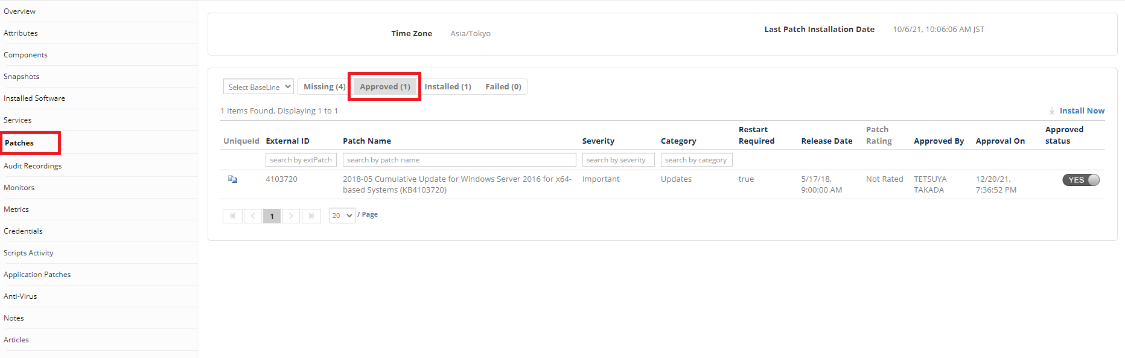
Task: Click the Last Patch Installation Date value
Action: [x=939, y=30]
